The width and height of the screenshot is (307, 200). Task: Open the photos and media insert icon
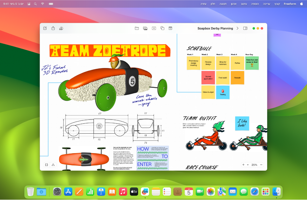(x=145, y=28)
